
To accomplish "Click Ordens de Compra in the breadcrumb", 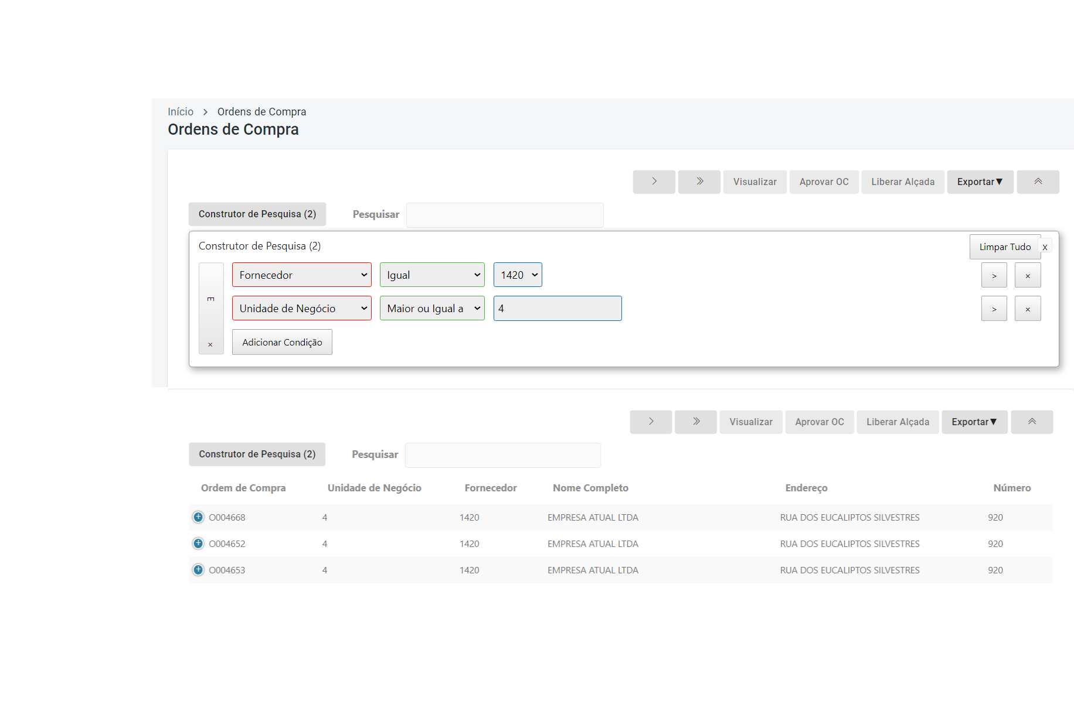I will (x=261, y=112).
